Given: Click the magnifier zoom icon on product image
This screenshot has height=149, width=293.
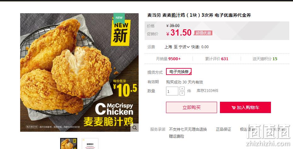Looking at the screenshot, I should coord(135,128).
